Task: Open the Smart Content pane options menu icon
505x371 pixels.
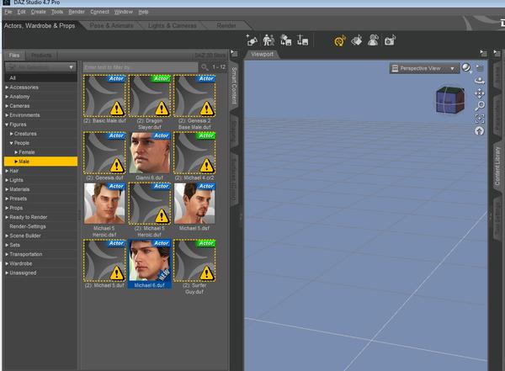Action: pyautogui.click(x=235, y=54)
